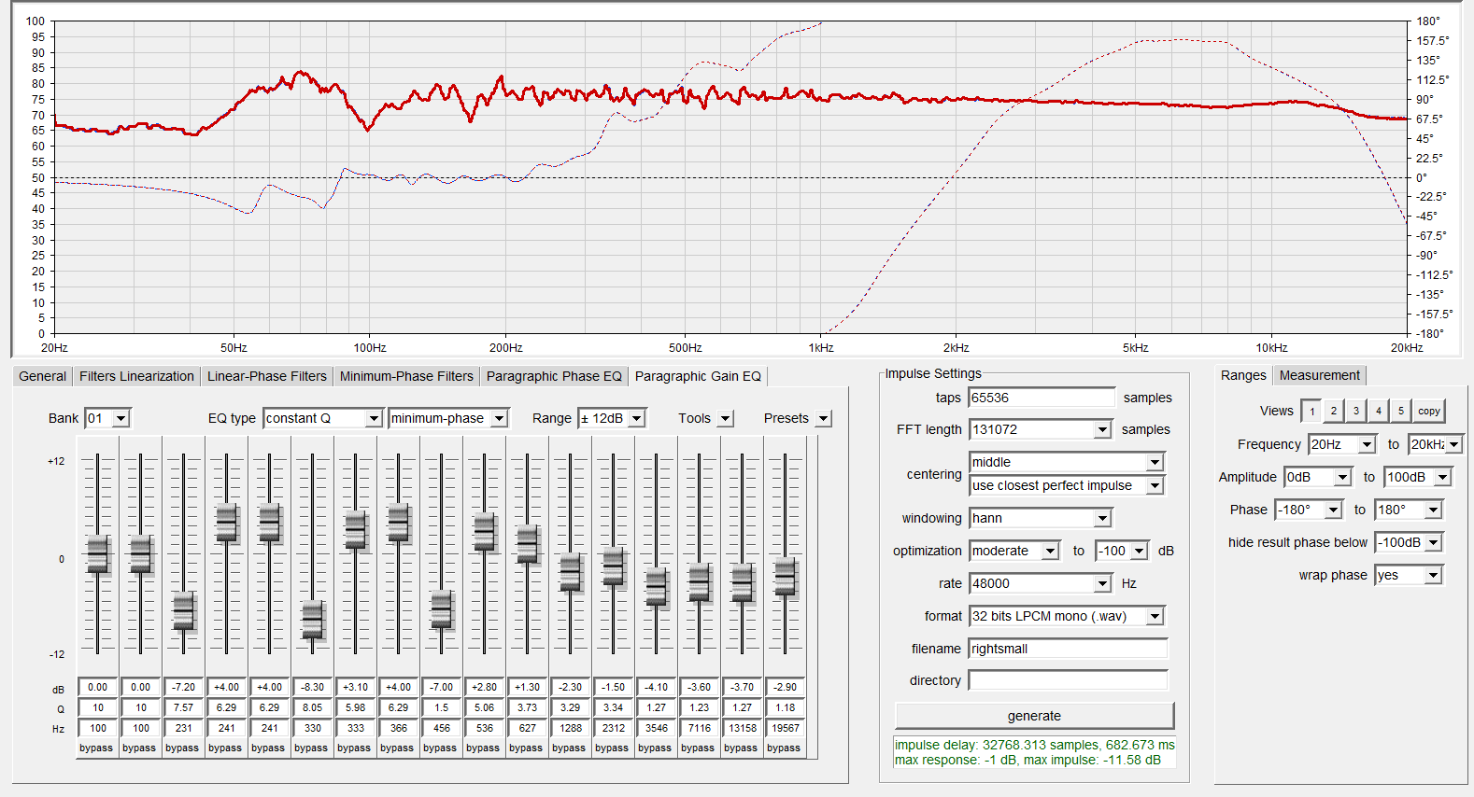Expand the EQ type constant Q dropdown
Image resolution: width=1474 pixels, height=797 pixels.
pos(373,419)
